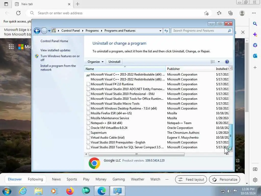This screenshot has width=261, height=196.
Task: Open the view options dropdown arrow
Action: point(219,62)
